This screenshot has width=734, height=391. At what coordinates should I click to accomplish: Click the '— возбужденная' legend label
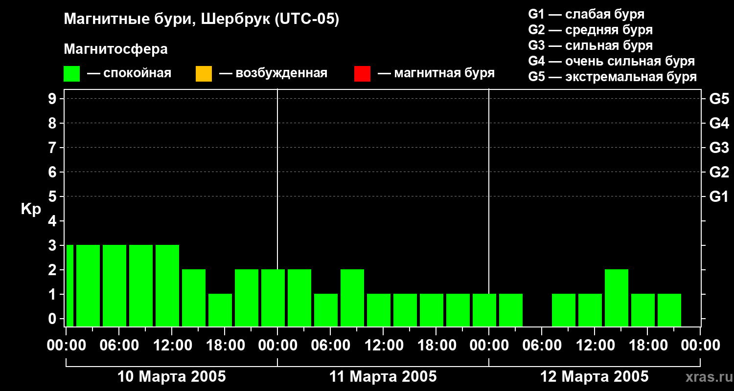(273, 73)
